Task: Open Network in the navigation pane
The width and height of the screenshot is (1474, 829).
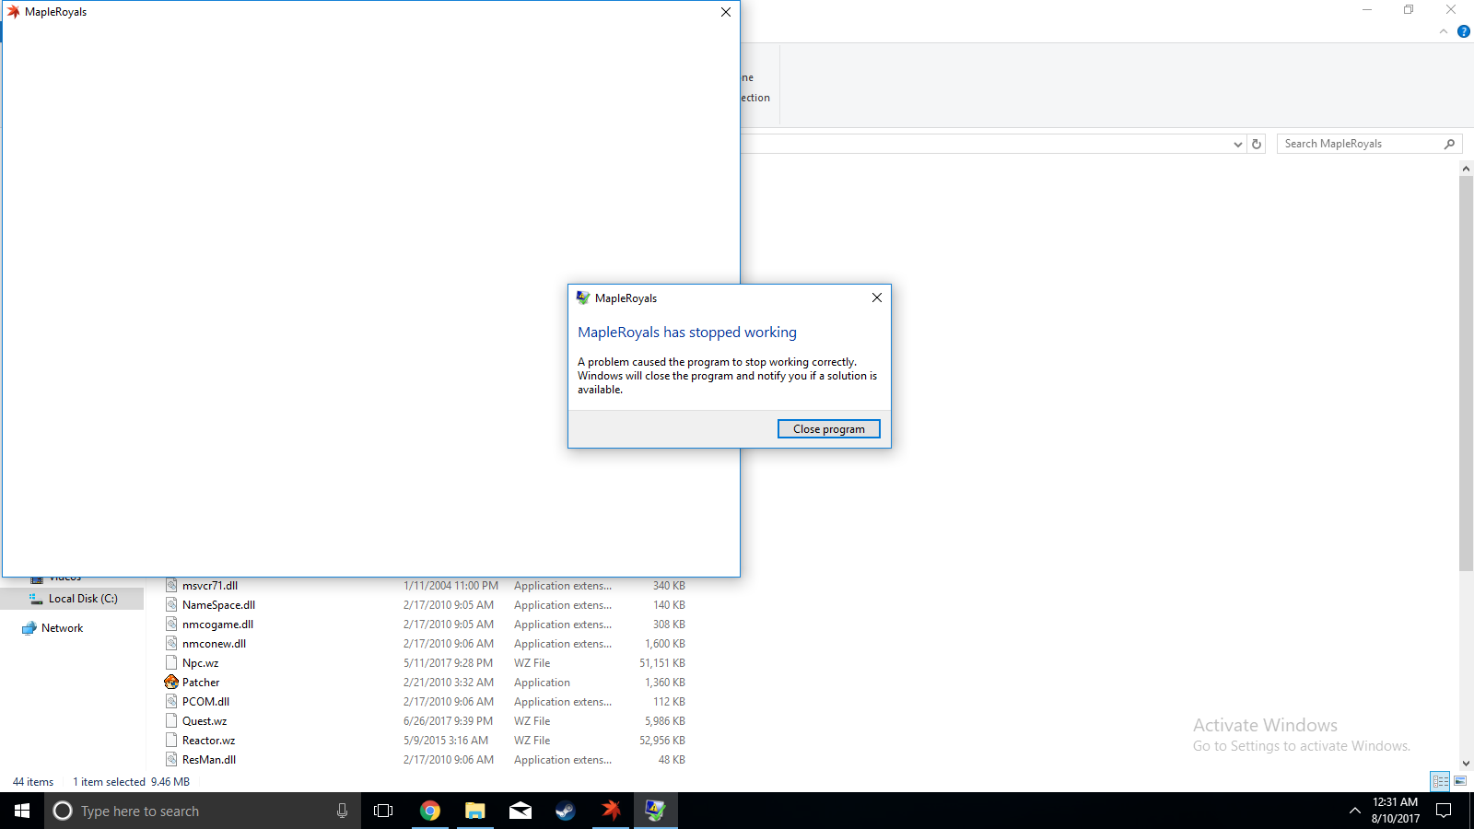Action: 62,628
